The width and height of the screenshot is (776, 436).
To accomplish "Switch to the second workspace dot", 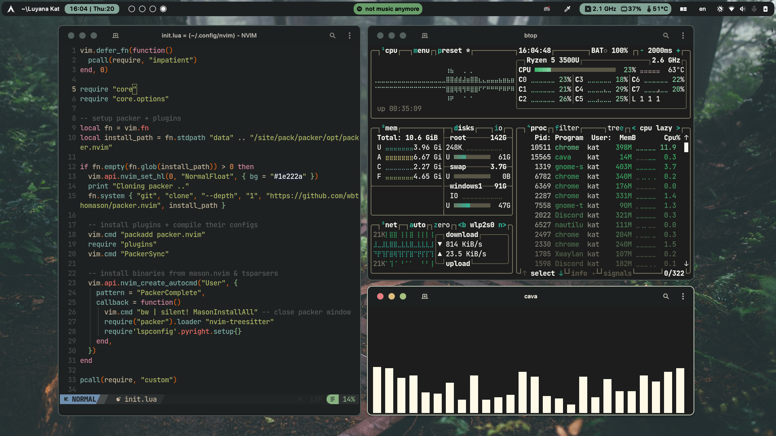I will 142,9.
